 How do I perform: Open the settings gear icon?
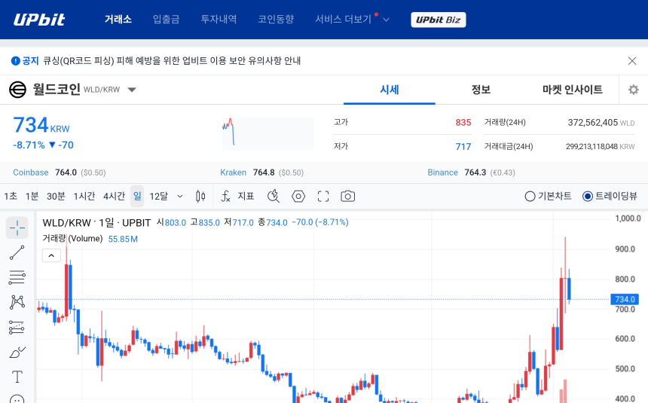click(633, 90)
